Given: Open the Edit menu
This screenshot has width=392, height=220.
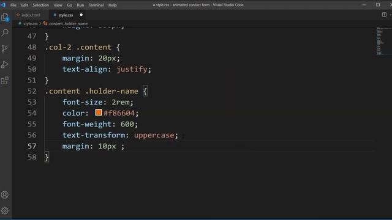Looking at the screenshot, I should point(24,5).
